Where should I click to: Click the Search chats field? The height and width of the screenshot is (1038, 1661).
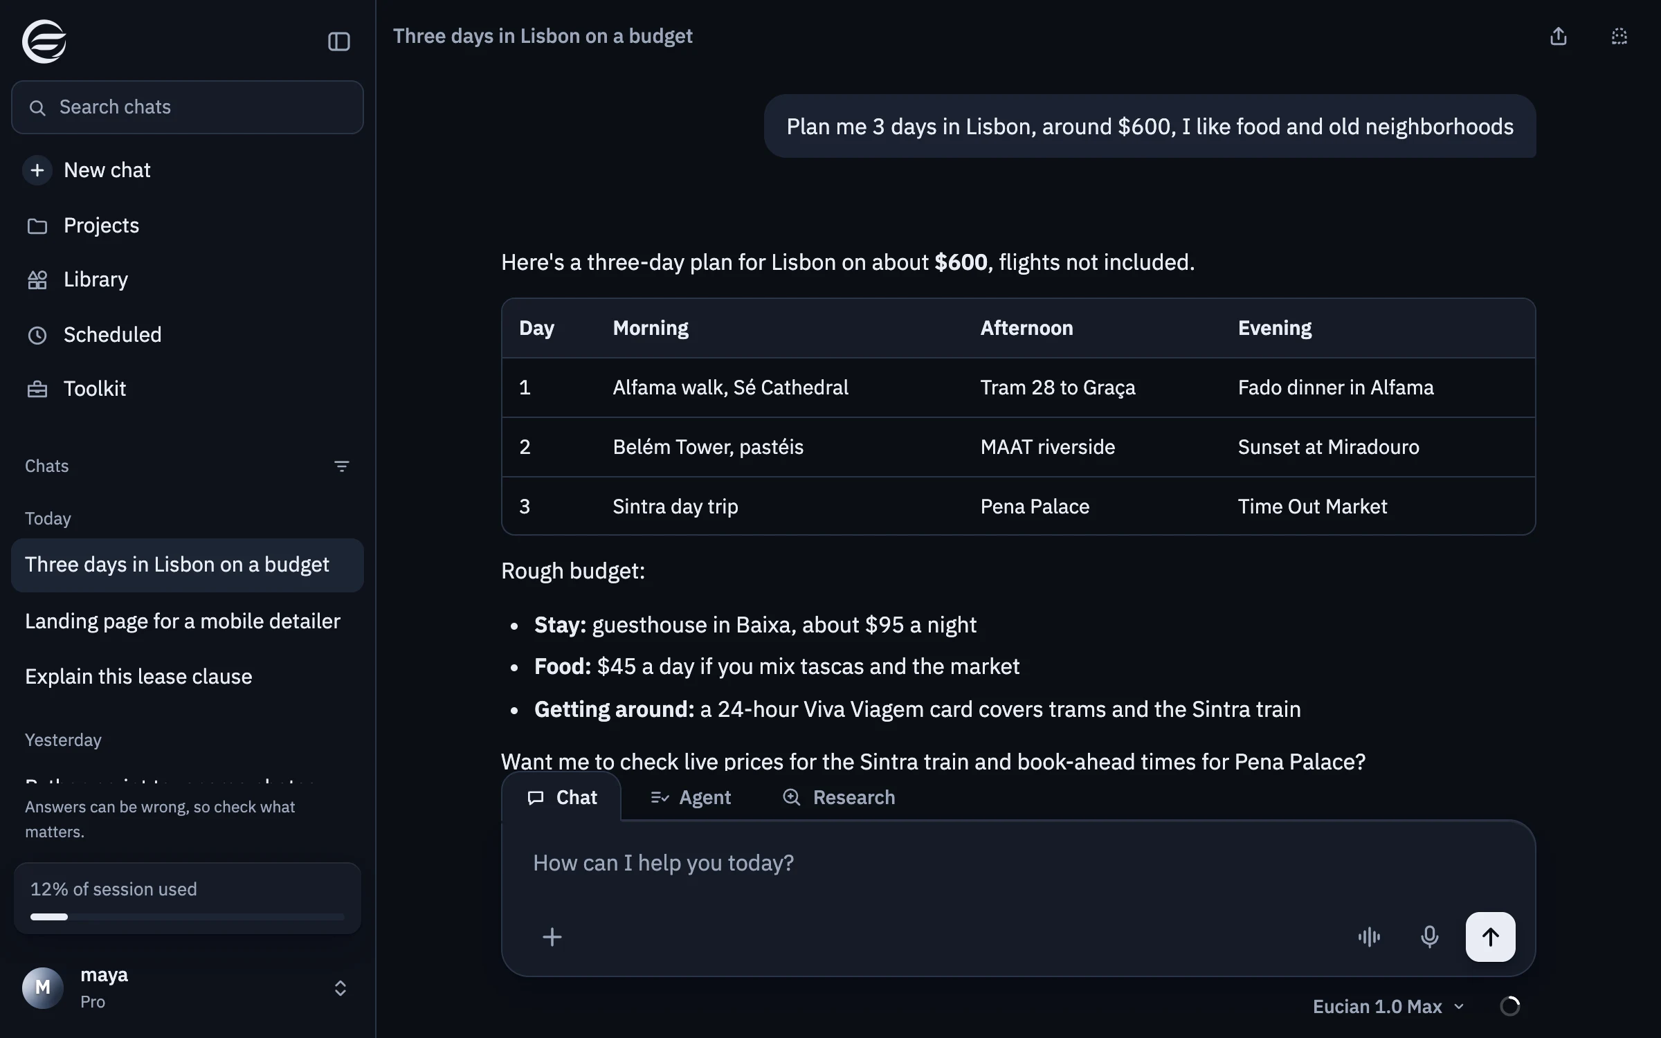pos(188,107)
